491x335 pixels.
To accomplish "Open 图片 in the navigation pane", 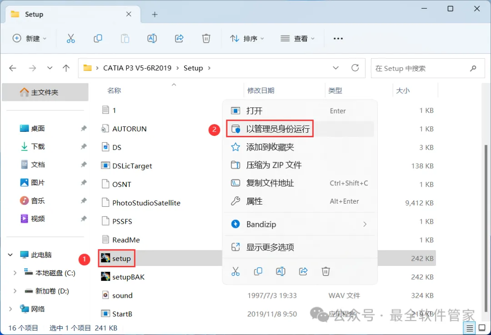I will coord(38,183).
